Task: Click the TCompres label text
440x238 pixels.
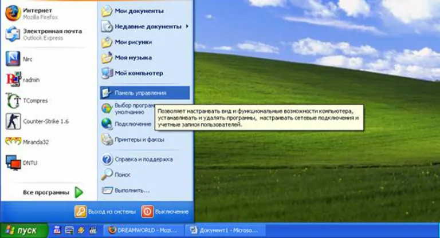Action: [x=36, y=101]
